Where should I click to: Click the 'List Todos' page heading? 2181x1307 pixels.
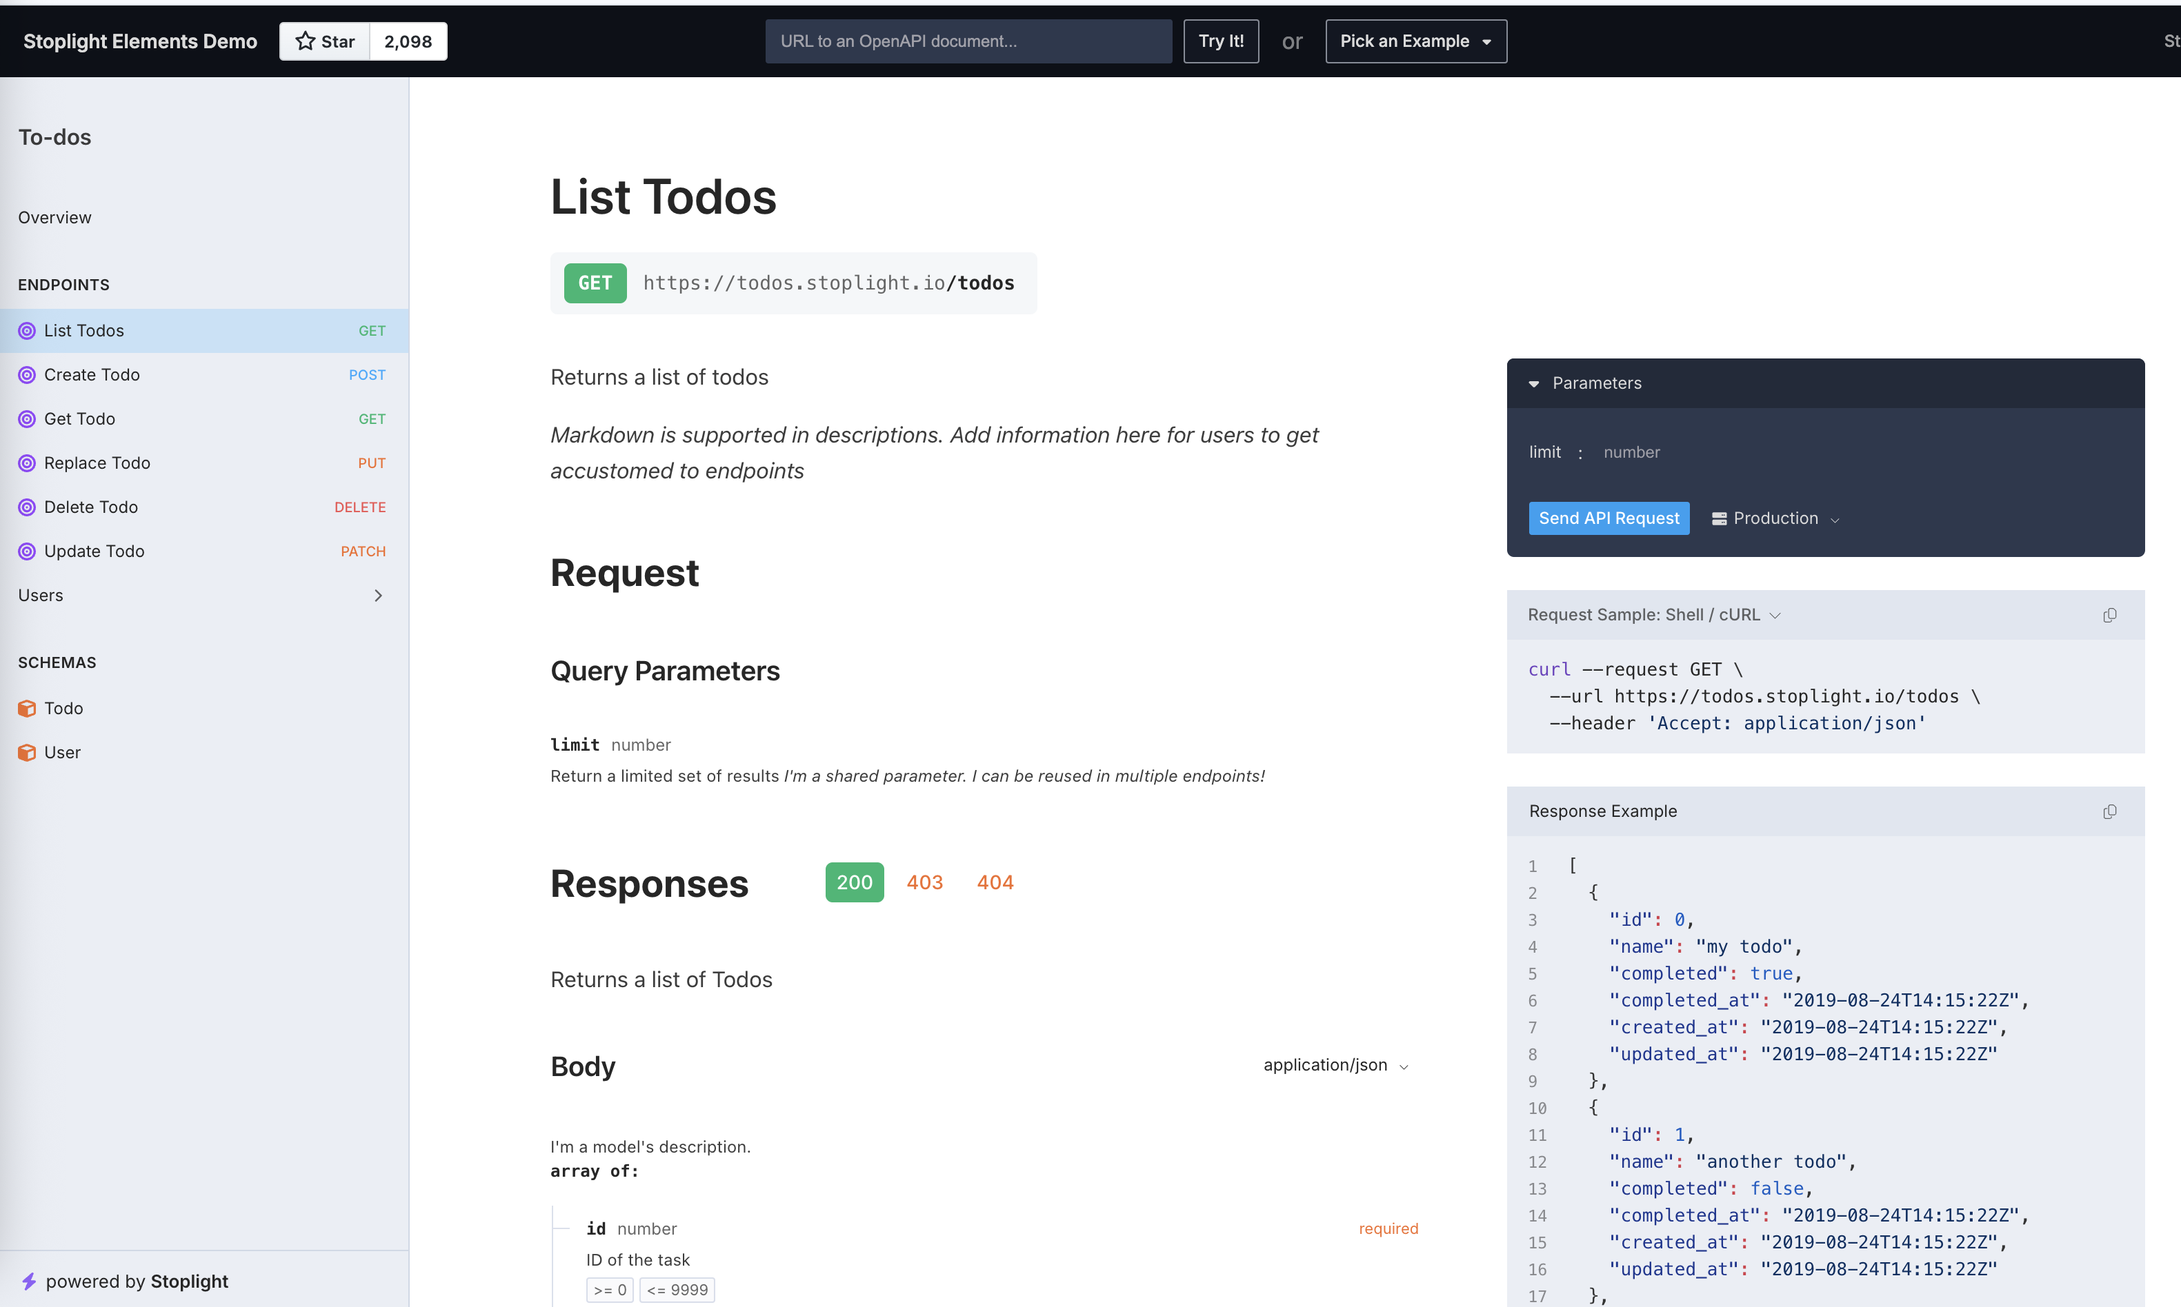point(664,196)
